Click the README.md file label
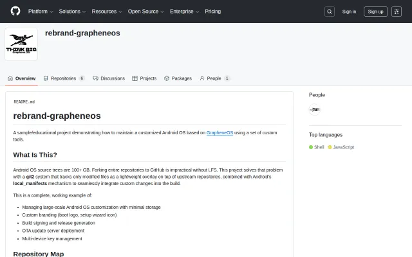This screenshot has width=412, height=257. pyautogui.click(x=24, y=102)
